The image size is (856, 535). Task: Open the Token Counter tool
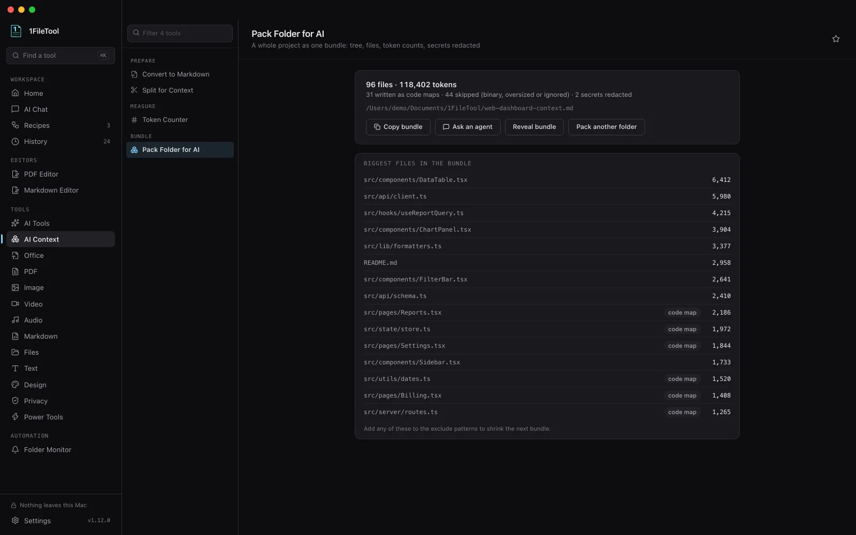point(180,120)
